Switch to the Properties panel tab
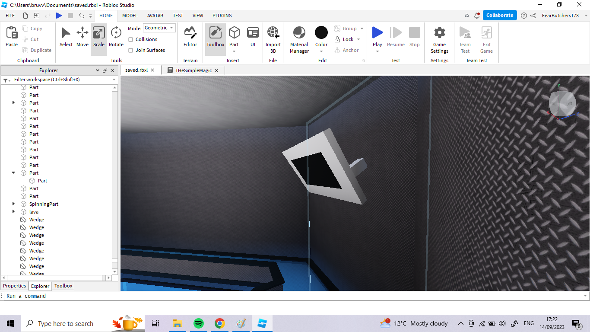Image resolution: width=590 pixels, height=332 pixels. (15, 286)
